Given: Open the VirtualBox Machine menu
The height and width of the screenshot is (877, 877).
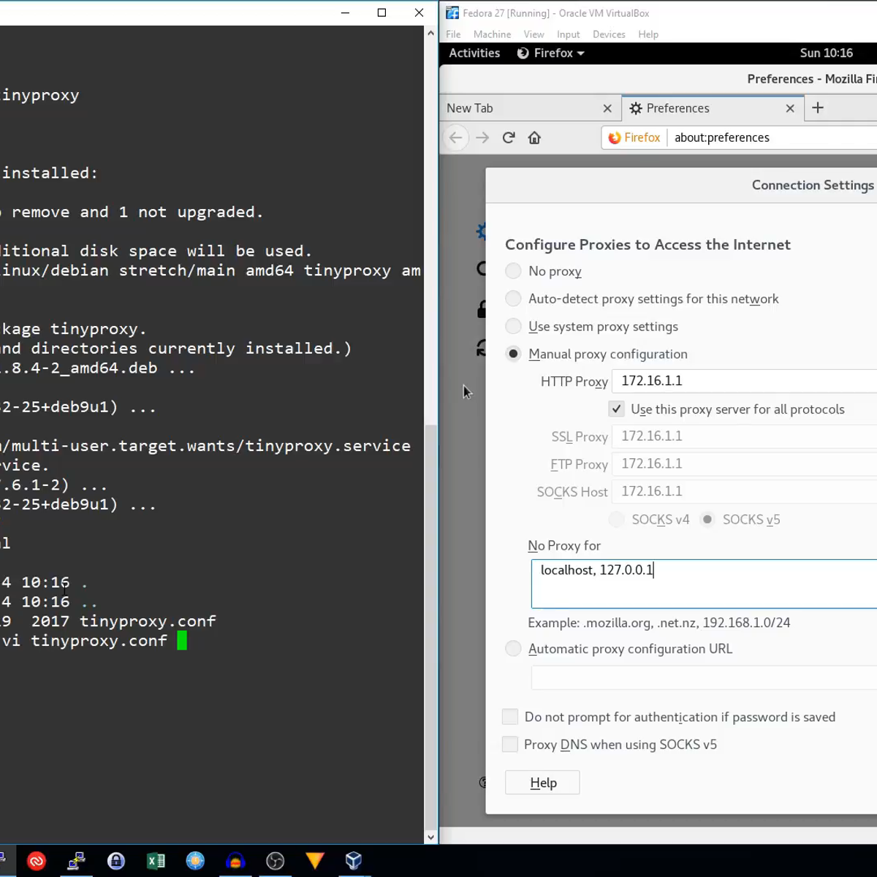Looking at the screenshot, I should coord(492,34).
